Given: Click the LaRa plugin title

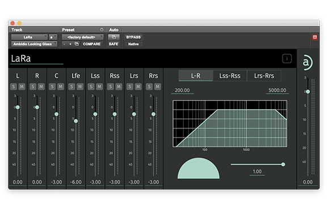Looking at the screenshot, I should (x=21, y=58).
